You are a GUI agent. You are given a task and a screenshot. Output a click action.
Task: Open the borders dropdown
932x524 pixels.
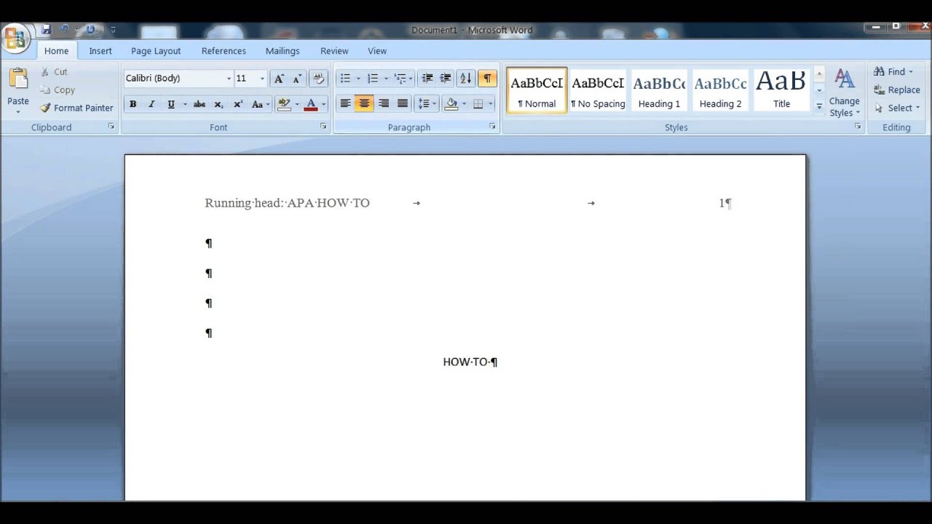pyautogui.click(x=490, y=104)
